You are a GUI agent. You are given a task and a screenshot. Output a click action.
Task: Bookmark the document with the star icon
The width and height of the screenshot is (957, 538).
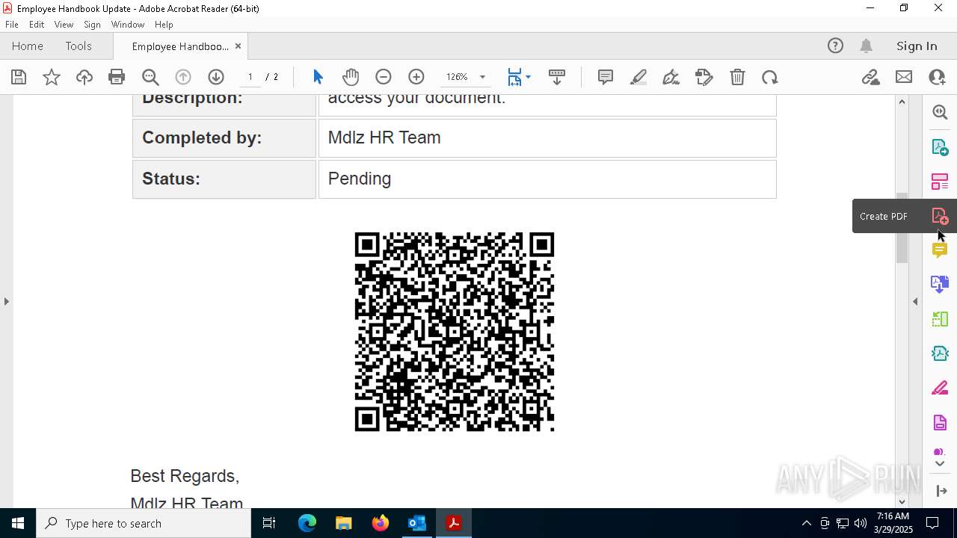[52, 77]
